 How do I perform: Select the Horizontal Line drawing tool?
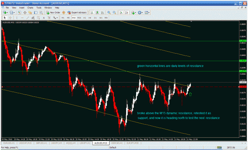[x=22, y=18]
